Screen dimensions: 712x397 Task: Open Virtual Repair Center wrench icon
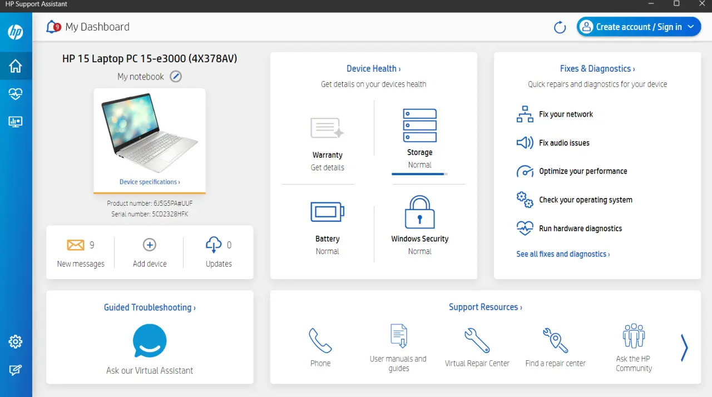(477, 340)
